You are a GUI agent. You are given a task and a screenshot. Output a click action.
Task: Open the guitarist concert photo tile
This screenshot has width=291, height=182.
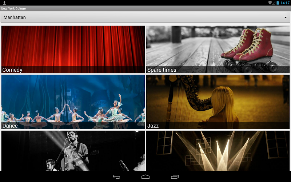(73, 151)
